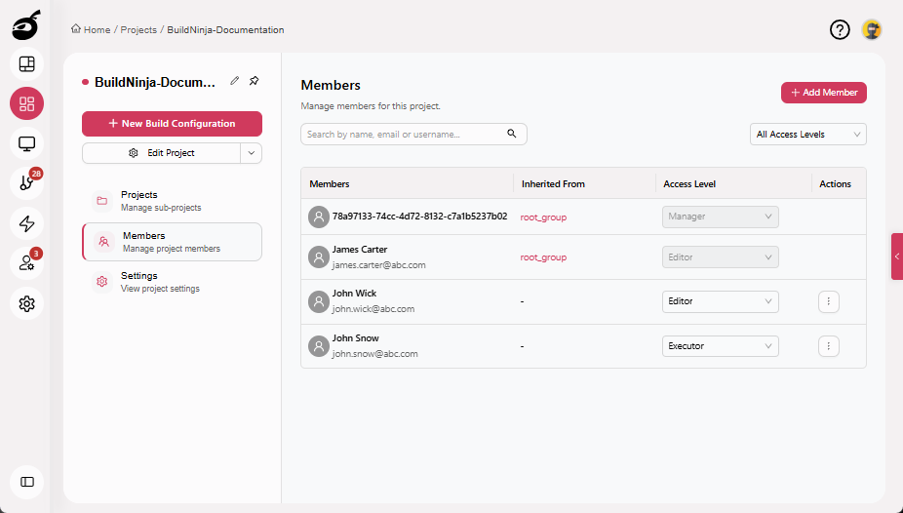This screenshot has width=903, height=513.
Task: Click john.wick@abc.com email text
Action: pyautogui.click(x=373, y=308)
